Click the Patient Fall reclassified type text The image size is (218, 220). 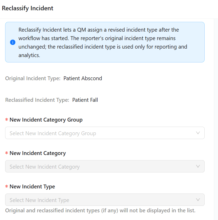point(85,100)
